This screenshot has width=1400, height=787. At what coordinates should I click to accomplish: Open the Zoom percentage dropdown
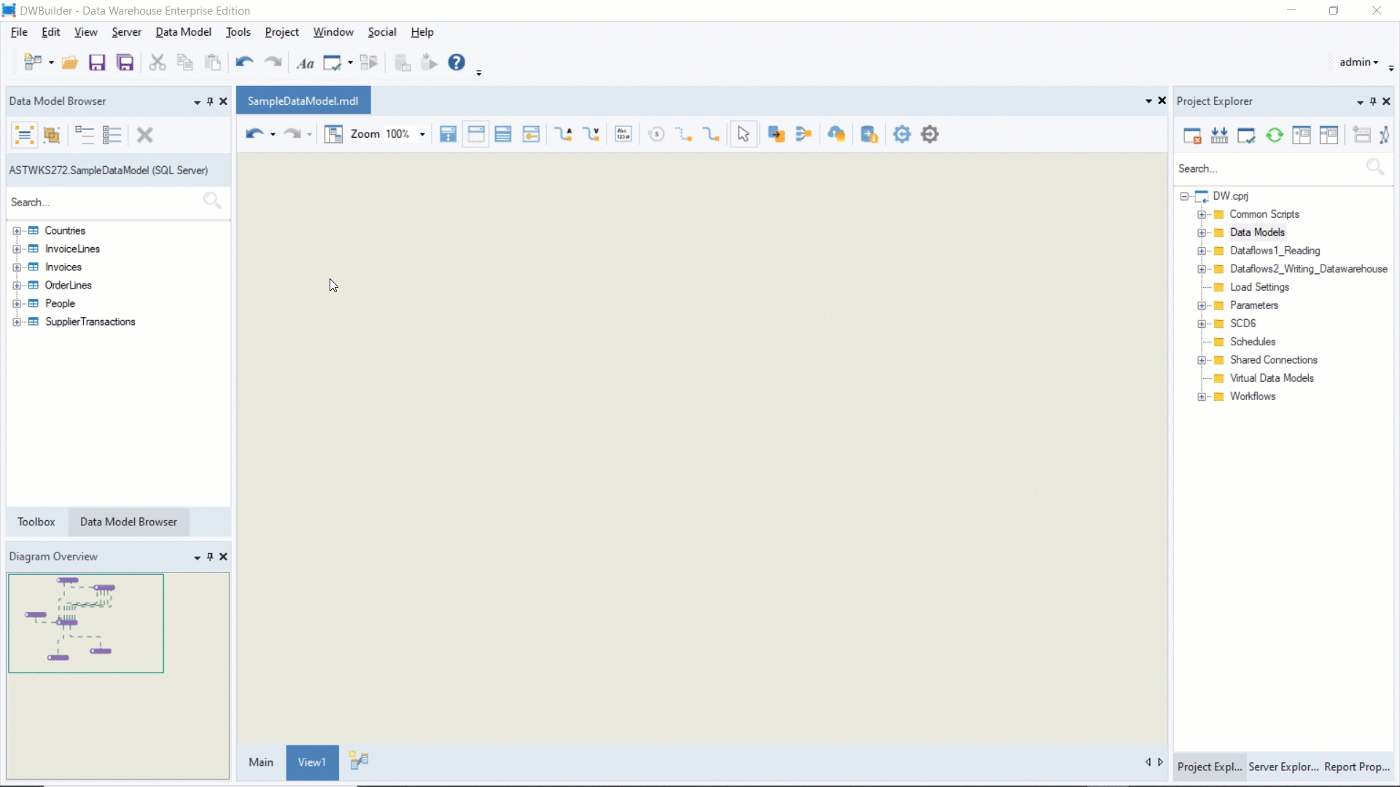(x=422, y=135)
